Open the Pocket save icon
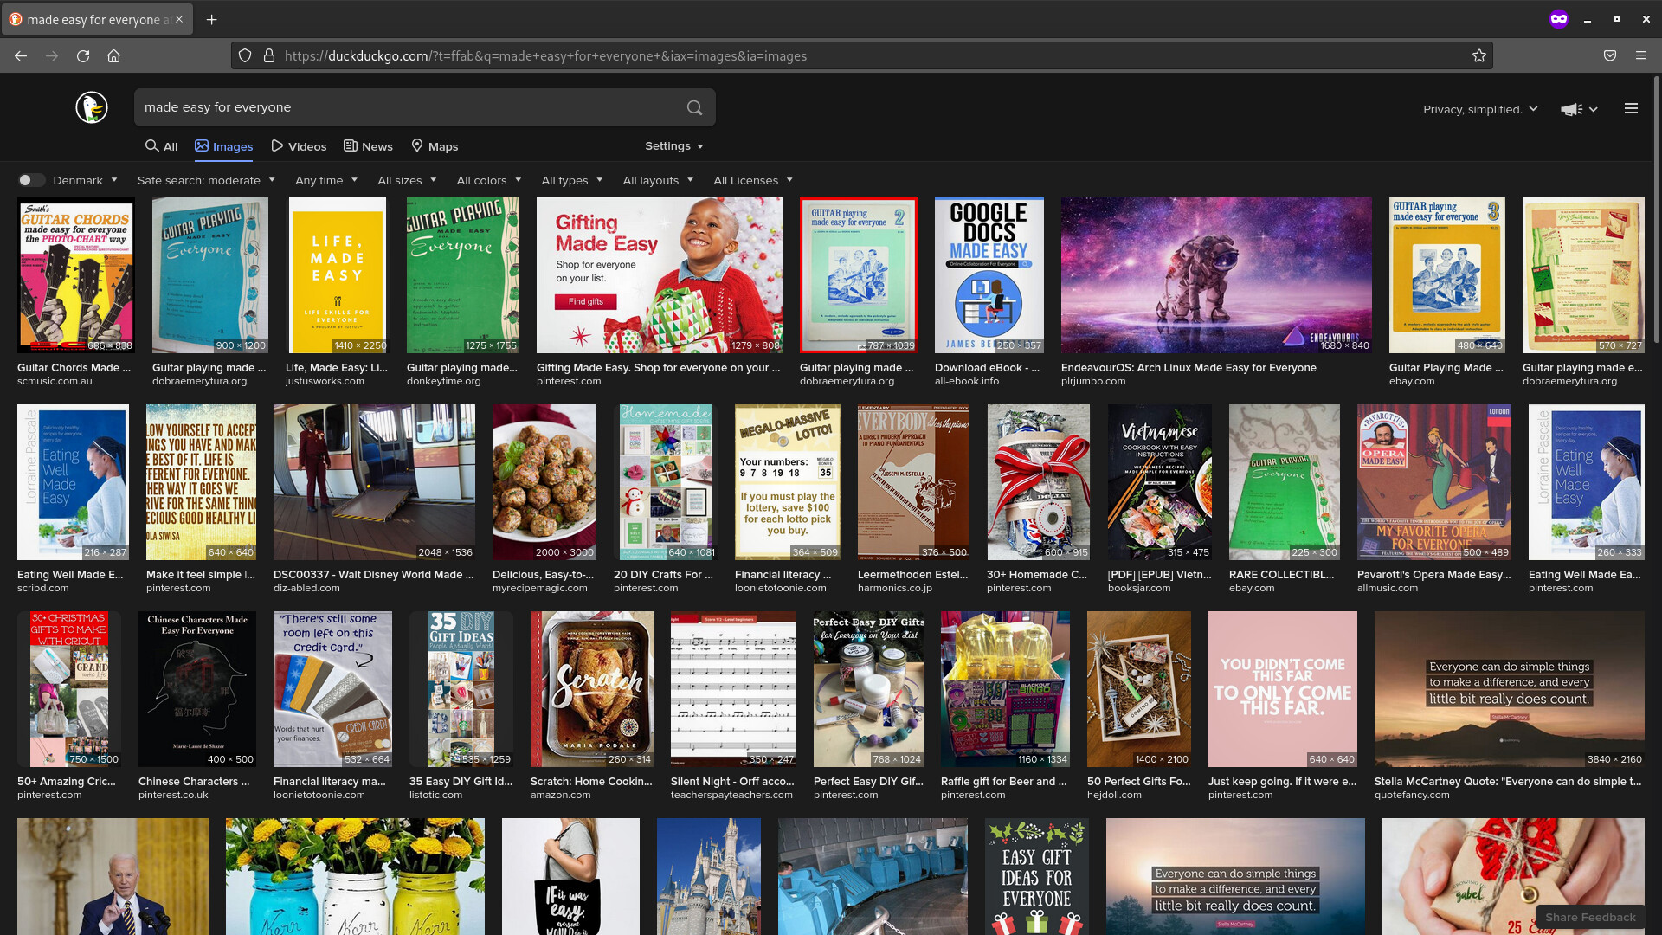1662x935 pixels. coord(1610,56)
